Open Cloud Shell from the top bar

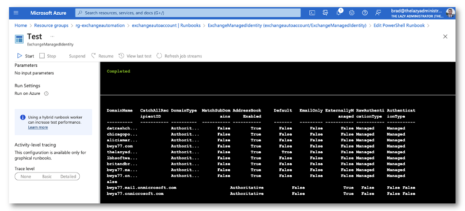pos(312,13)
